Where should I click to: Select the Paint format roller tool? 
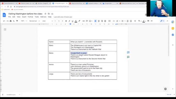point(17,21)
